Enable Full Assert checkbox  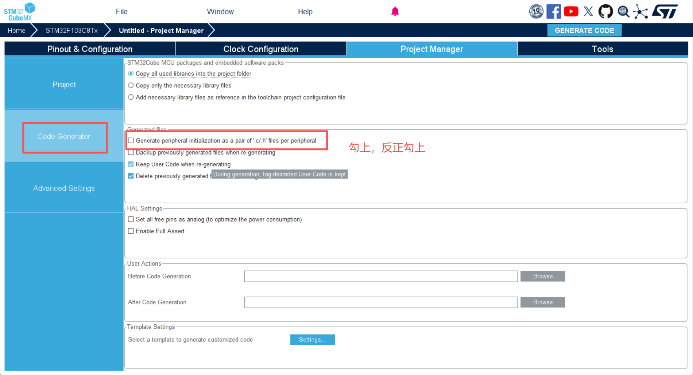click(x=131, y=231)
